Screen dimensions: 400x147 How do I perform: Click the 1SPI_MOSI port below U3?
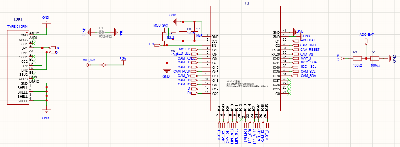click(246, 125)
